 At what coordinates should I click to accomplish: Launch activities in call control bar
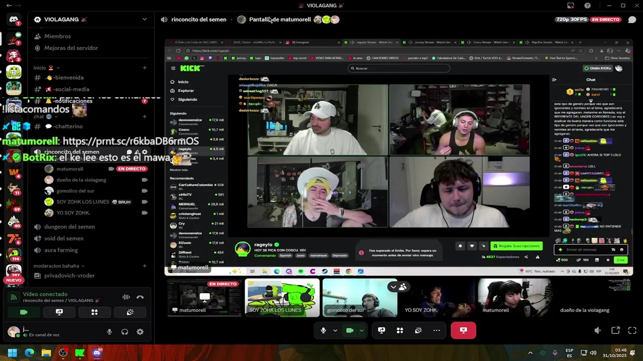coord(400,330)
